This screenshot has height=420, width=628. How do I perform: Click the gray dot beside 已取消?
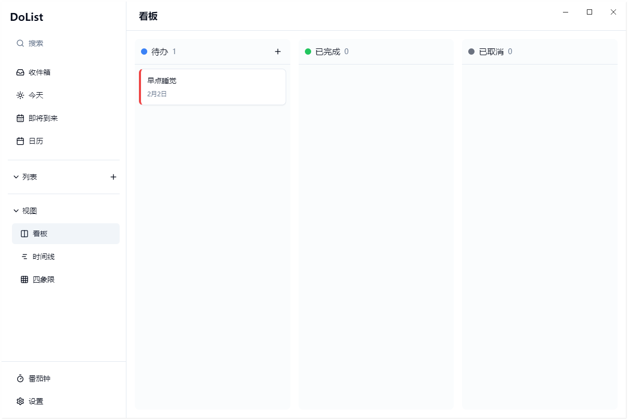471,52
